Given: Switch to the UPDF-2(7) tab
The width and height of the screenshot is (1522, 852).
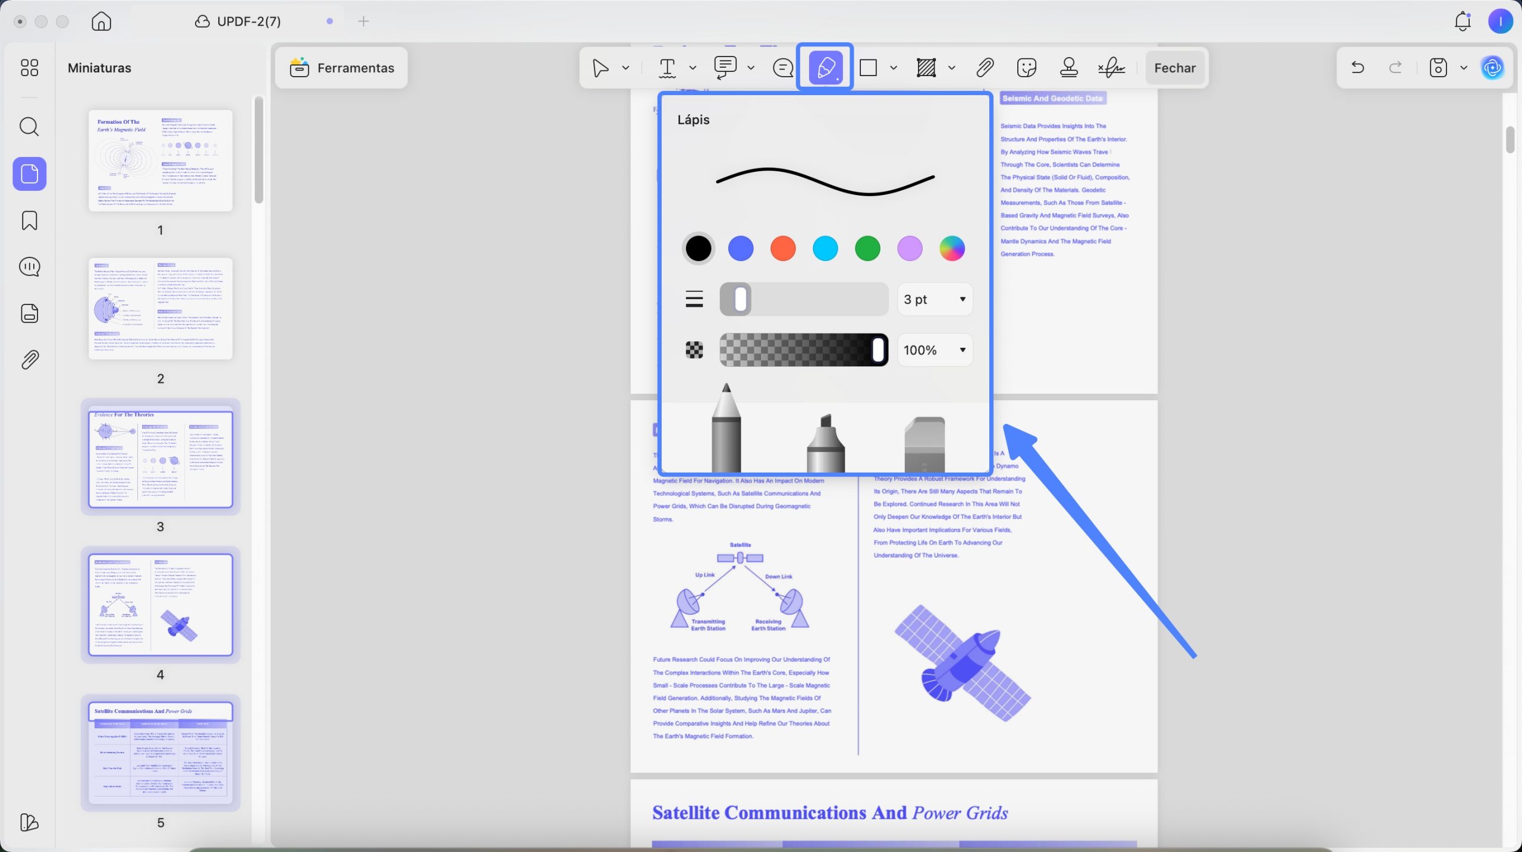Looking at the screenshot, I should click(238, 21).
